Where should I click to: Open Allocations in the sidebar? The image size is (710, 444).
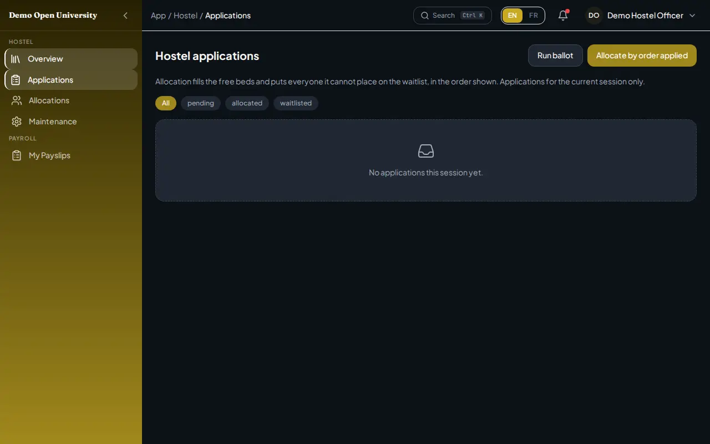click(x=71, y=100)
